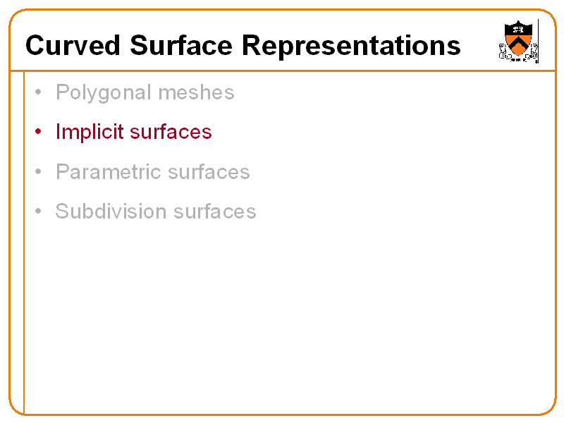Image resolution: width=564 pixels, height=423 pixels.
Task: Click the orange horizontal line under the title
Action: pyautogui.click(x=282, y=70)
